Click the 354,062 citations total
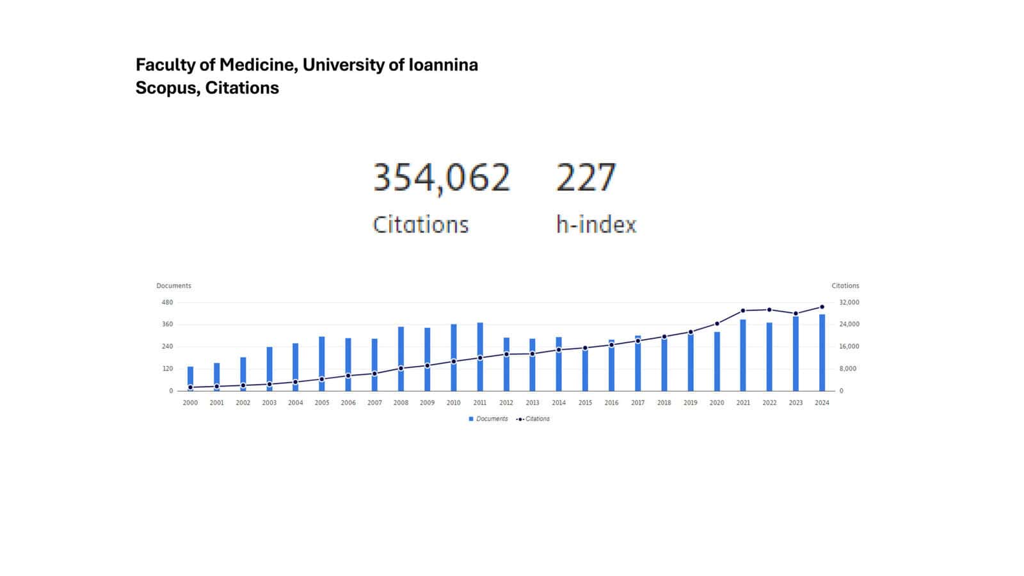The image size is (1024, 576). (x=442, y=177)
